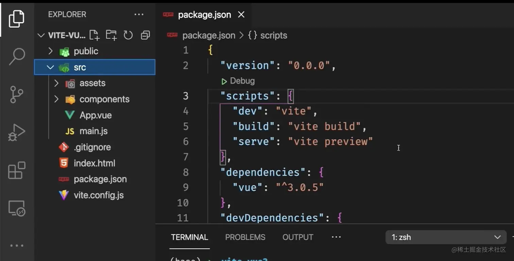The image size is (514, 261).
Task: Switch to the OUTPUT panel tab
Action: point(298,237)
